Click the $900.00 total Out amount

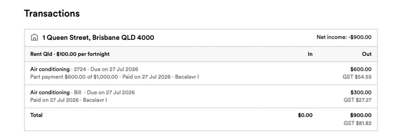click(x=361, y=115)
